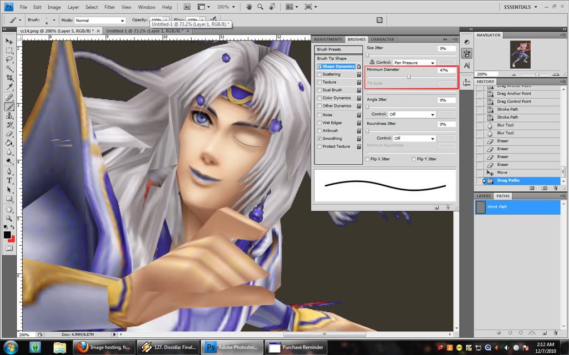Open the Angle Jitter Control dropdown
The width and height of the screenshot is (569, 355).
tap(411, 114)
